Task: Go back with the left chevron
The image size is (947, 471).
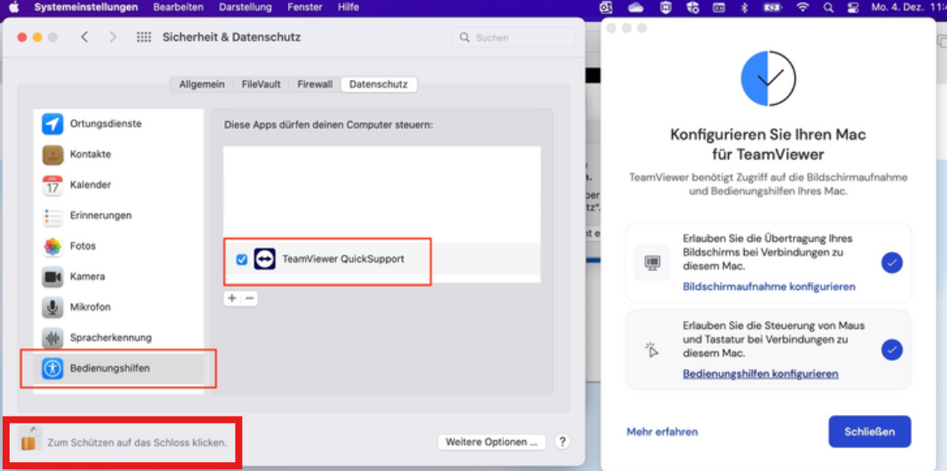Action: 85,37
